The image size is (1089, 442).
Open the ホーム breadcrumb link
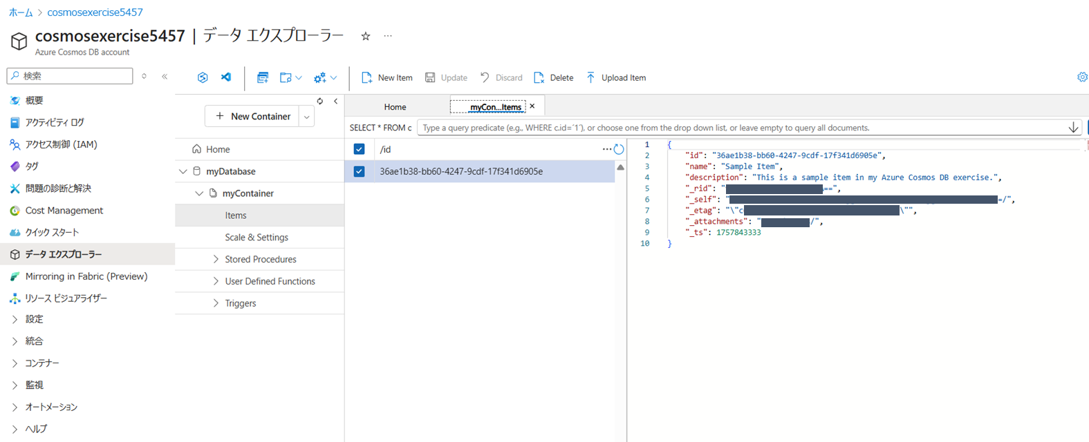(x=21, y=12)
